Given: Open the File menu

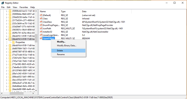Looking at the screenshot, I should [3, 7].
